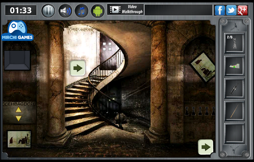Viewport: 254px width, 162px height.
Task: Inspect the tilted painting on the right wall
Action: [x=203, y=67]
